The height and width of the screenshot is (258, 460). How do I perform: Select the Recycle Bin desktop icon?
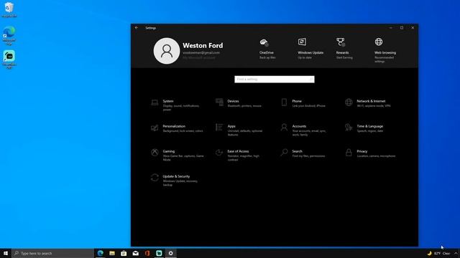coord(9,9)
